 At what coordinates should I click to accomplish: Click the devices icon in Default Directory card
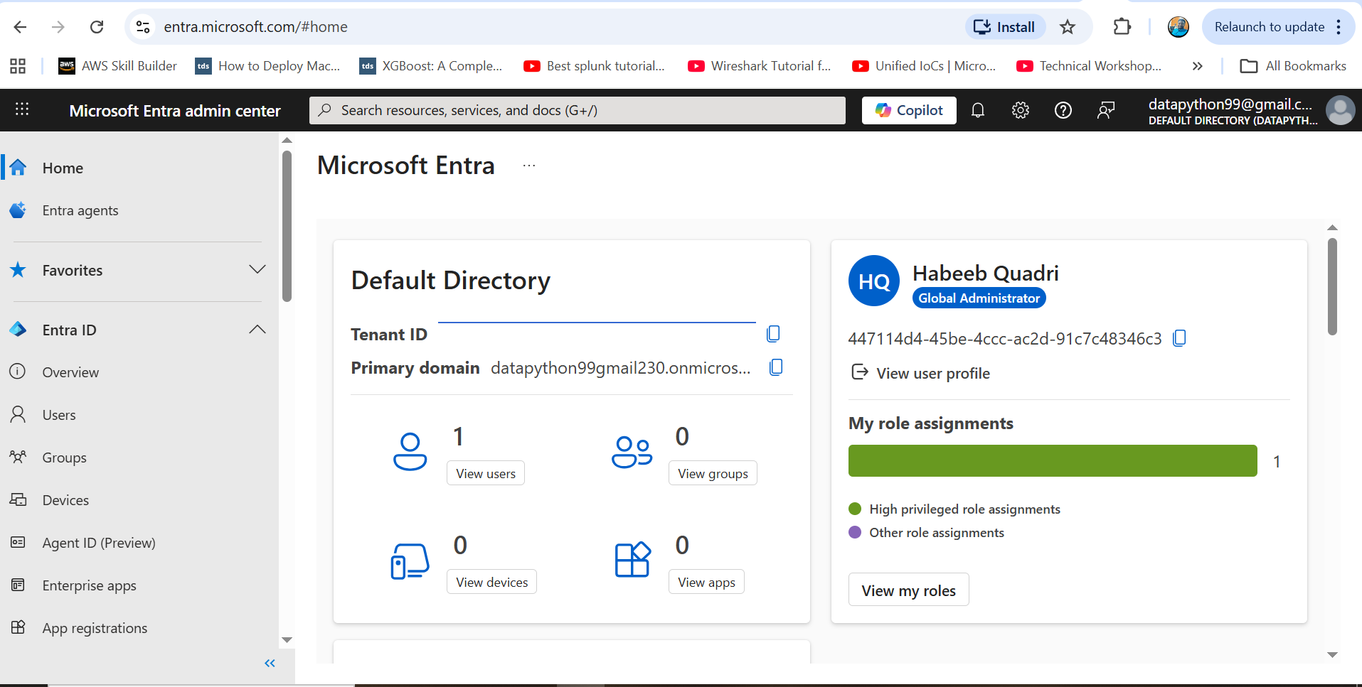pyautogui.click(x=410, y=561)
